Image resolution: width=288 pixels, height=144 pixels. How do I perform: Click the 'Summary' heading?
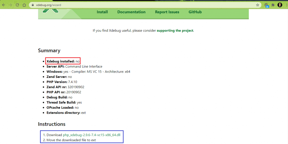(49, 51)
